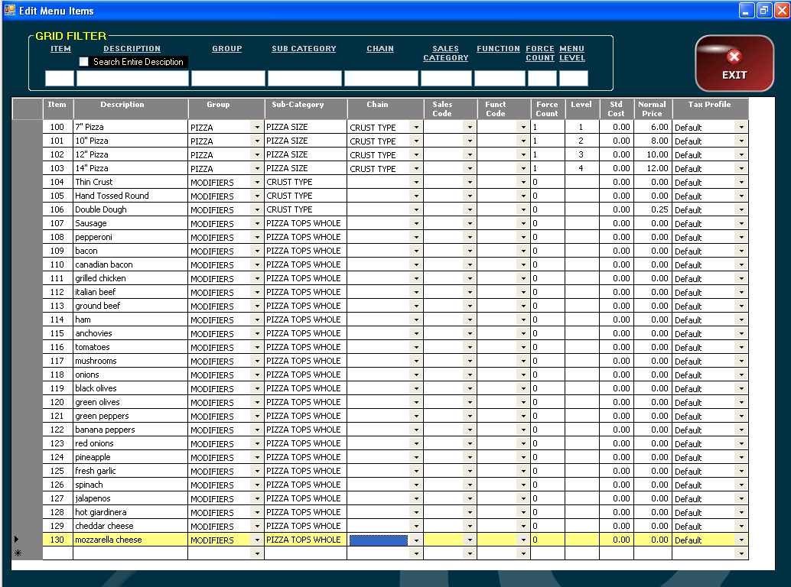Click the Tax Profile column header
Image resolution: width=791 pixels, height=587 pixels.
pyautogui.click(x=710, y=109)
